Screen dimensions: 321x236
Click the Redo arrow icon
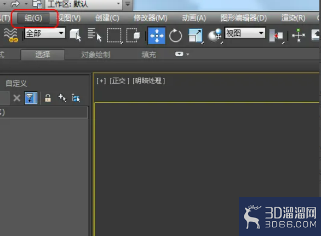[15, 3]
